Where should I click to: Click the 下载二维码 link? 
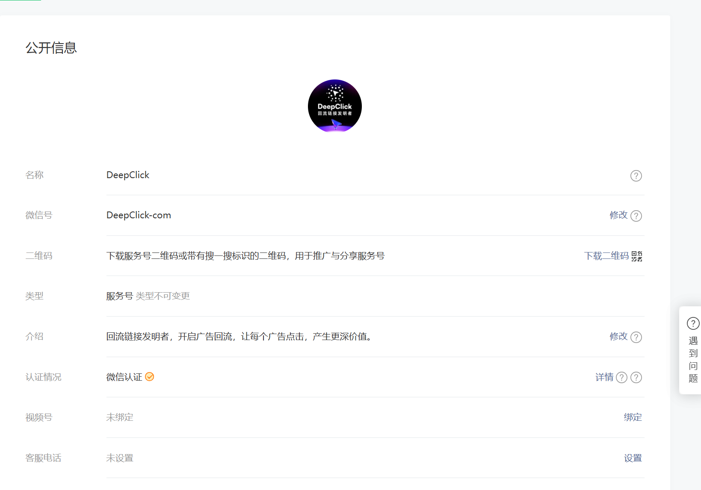point(606,256)
